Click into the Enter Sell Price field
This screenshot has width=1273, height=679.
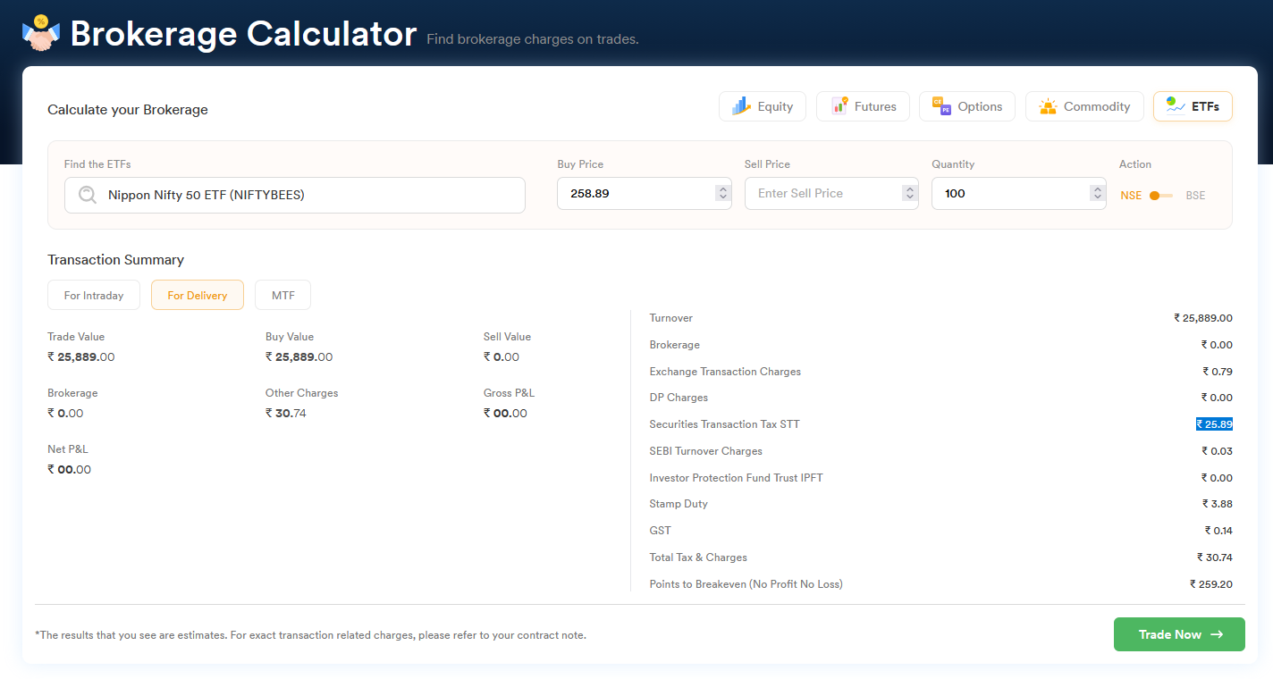pos(822,194)
